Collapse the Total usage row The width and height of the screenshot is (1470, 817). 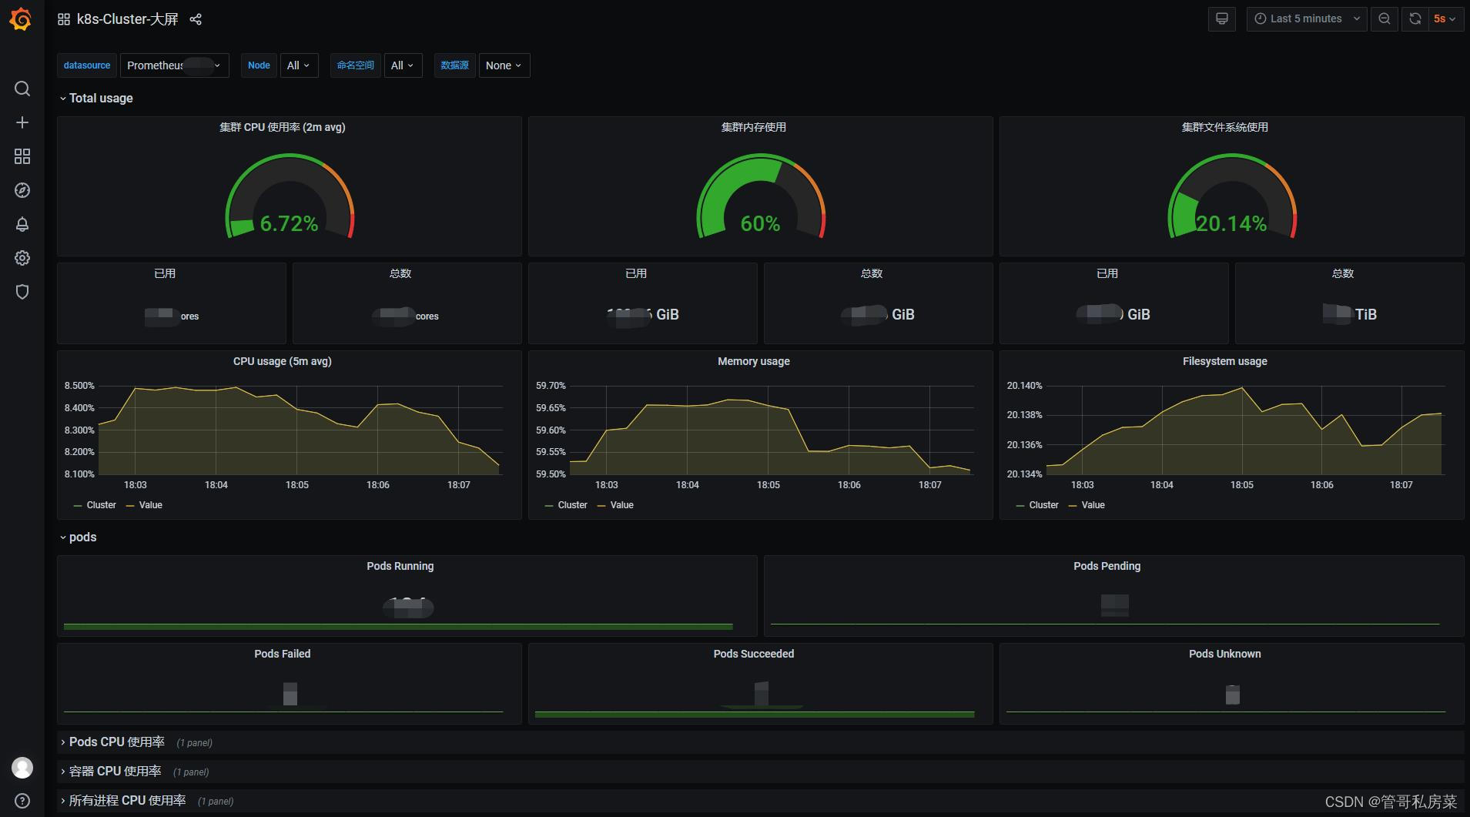tap(96, 98)
